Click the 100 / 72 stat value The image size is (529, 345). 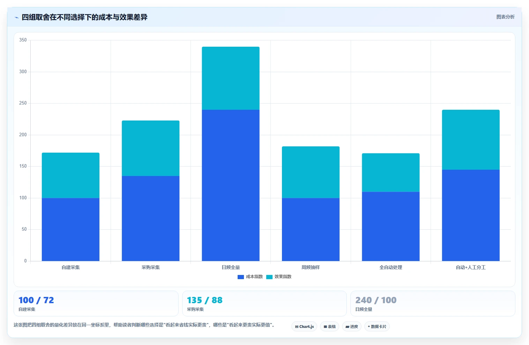pyautogui.click(x=36, y=300)
